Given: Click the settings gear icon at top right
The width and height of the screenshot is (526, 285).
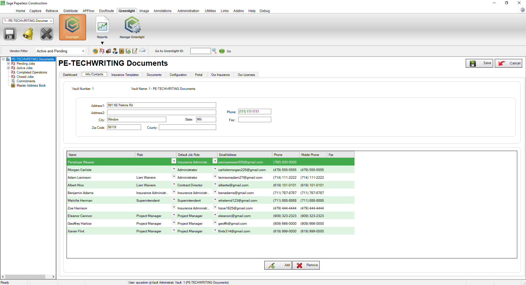Looking at the screenshot, I should pyautogui.click(x=522, y=10).
